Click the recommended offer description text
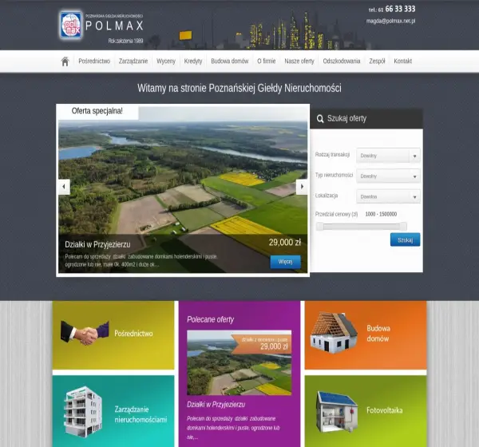This screenshot has height=447, width=479. tap(233, 428)
